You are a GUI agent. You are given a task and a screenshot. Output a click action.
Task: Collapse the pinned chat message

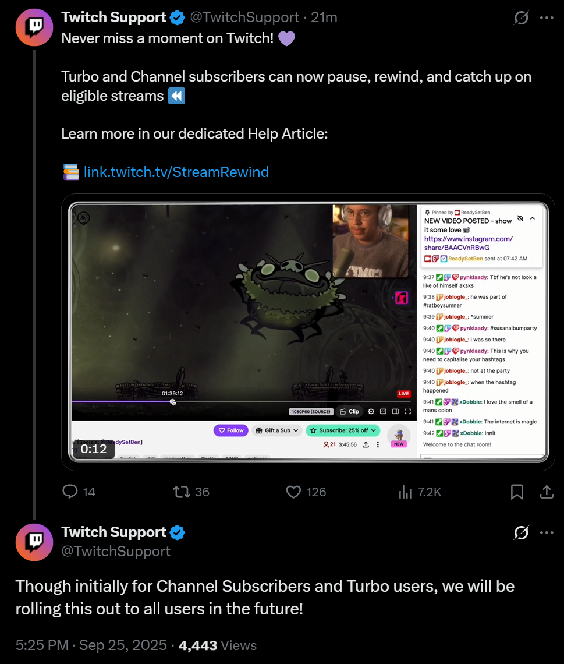(x=532, y=218)
